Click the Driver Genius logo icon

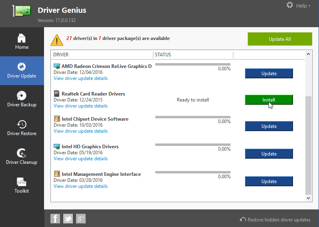point(22,11)
